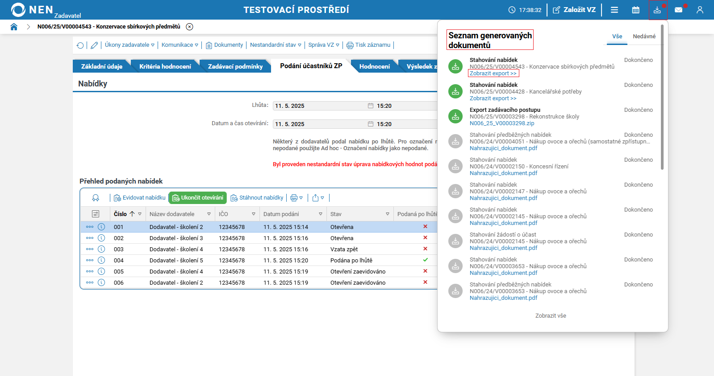
Task: Click the pencil edit icon
Action: (94, 45)
